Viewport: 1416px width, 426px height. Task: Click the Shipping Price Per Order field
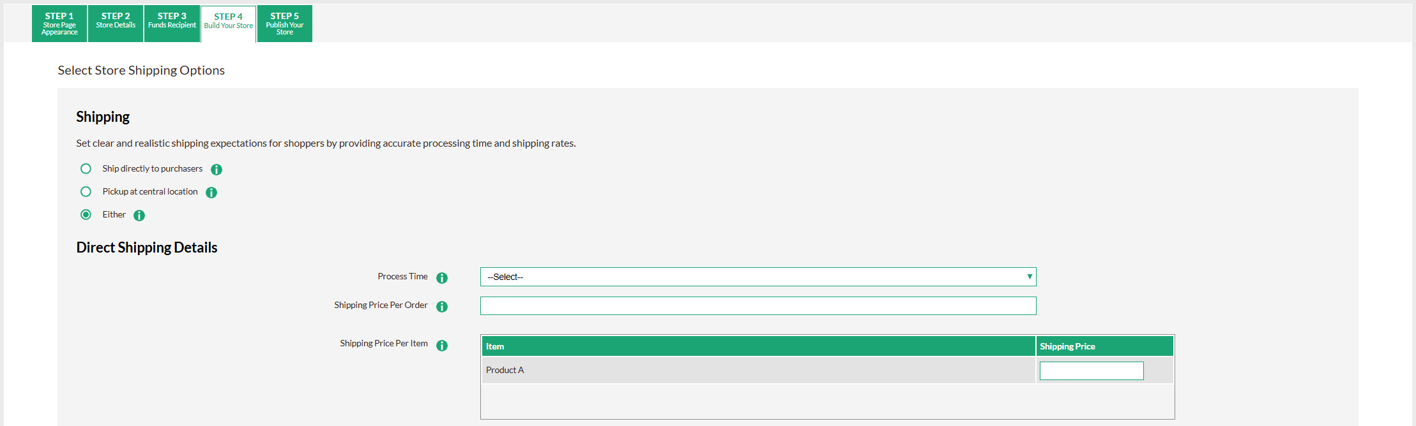click(757, 306)
